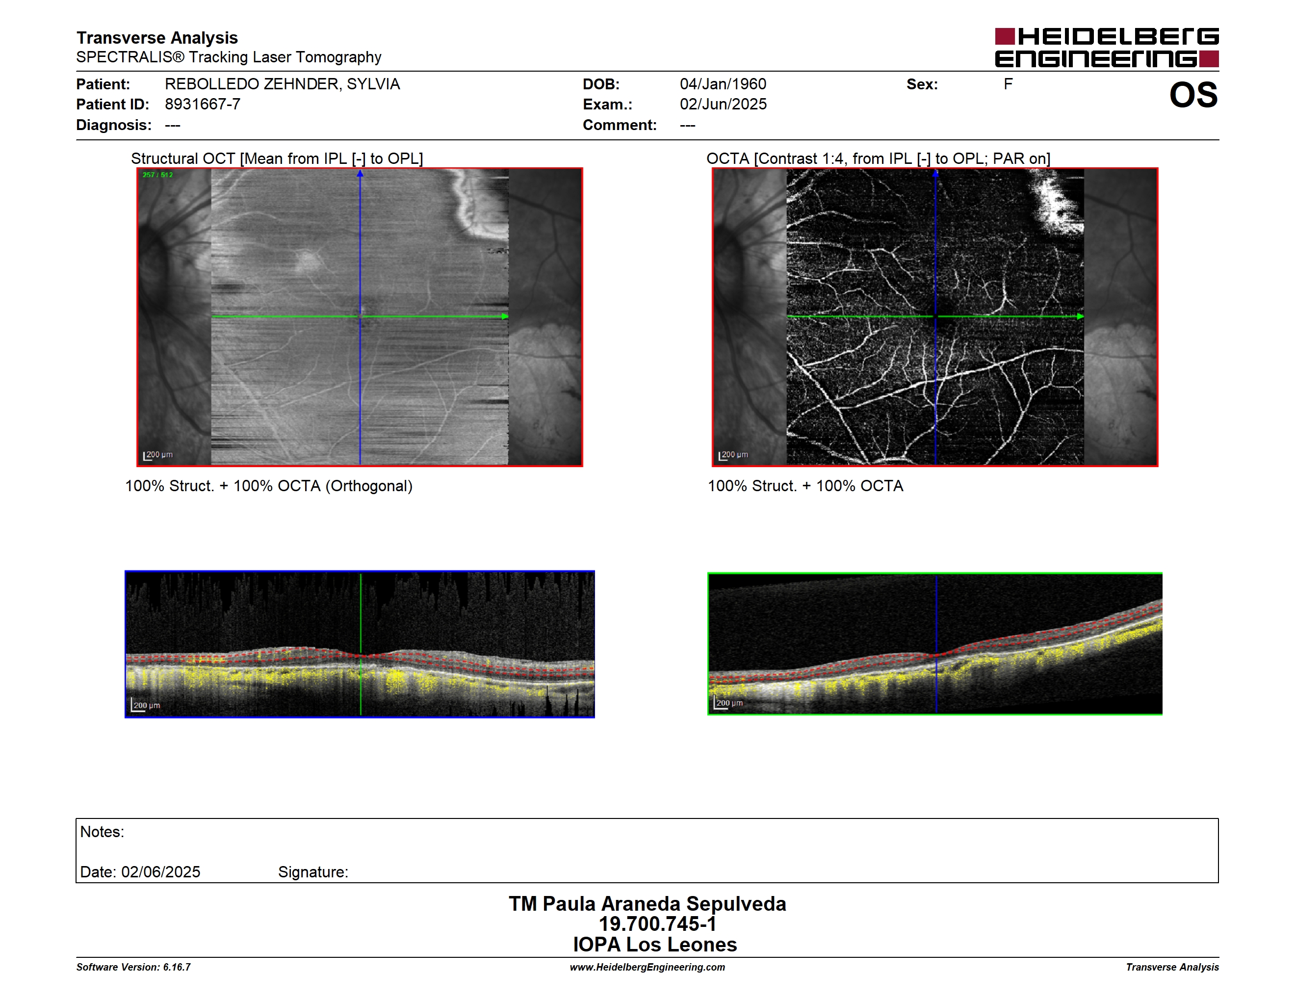Click "Structural OCT [Mean from IPL [-] to OPL]" caption

point(277,158)
